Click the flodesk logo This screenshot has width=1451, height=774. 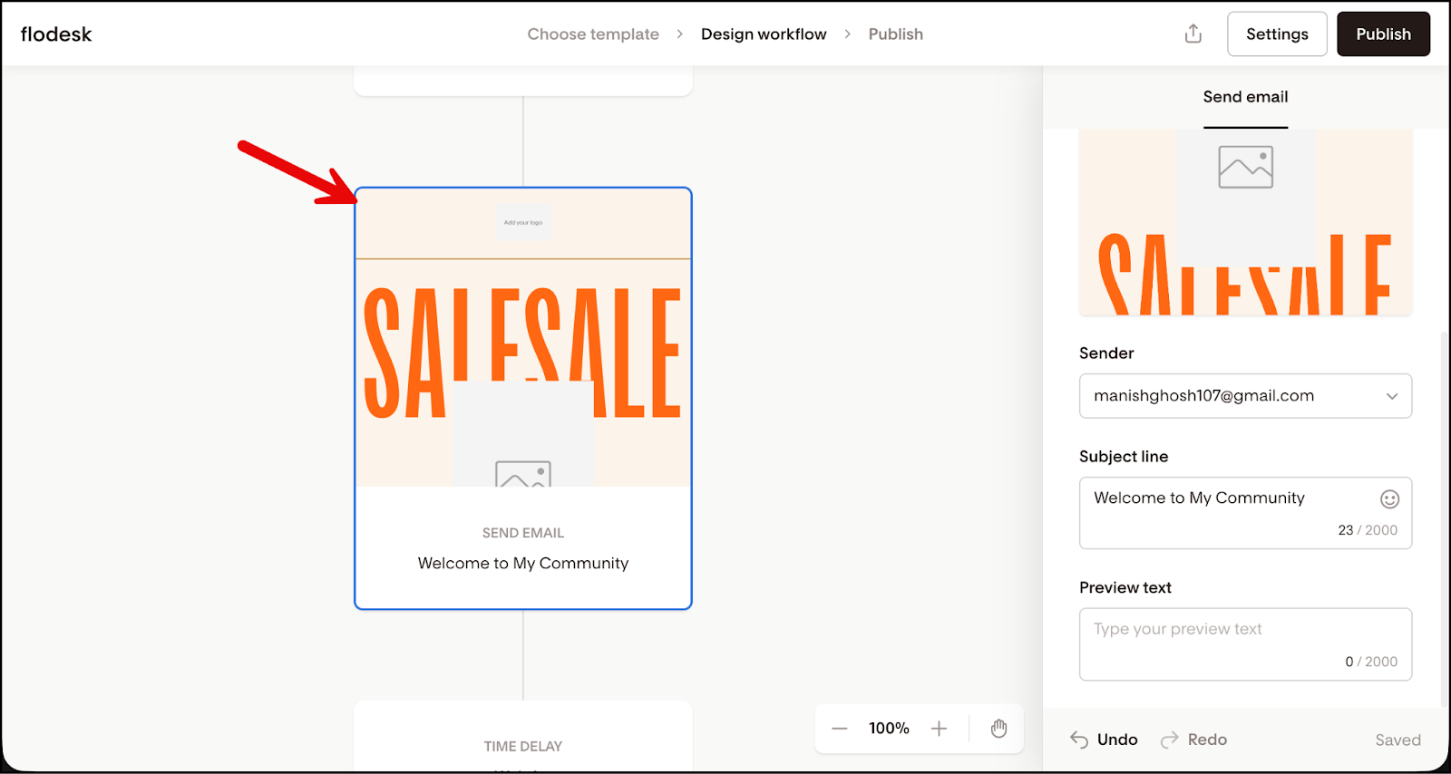point(56,34)
